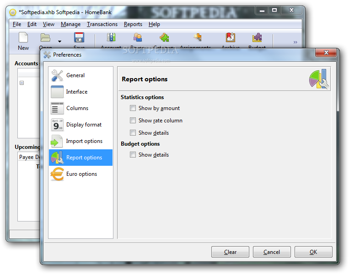
Task: Open the File menu
Action: (17, 24)
